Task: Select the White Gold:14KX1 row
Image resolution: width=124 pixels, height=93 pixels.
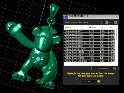Action: click(89, 58)
